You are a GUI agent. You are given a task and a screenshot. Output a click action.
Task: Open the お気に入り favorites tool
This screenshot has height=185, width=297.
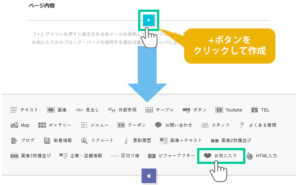point(222,156)
